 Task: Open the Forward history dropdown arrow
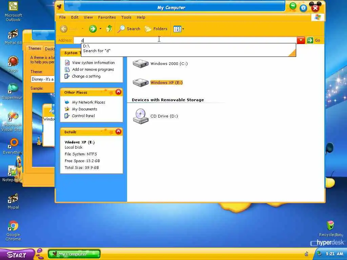100,29
